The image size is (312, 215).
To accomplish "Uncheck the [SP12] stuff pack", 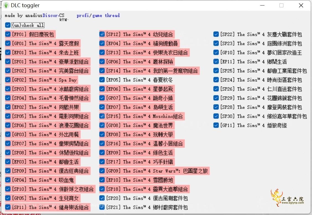I will (102, 34).
